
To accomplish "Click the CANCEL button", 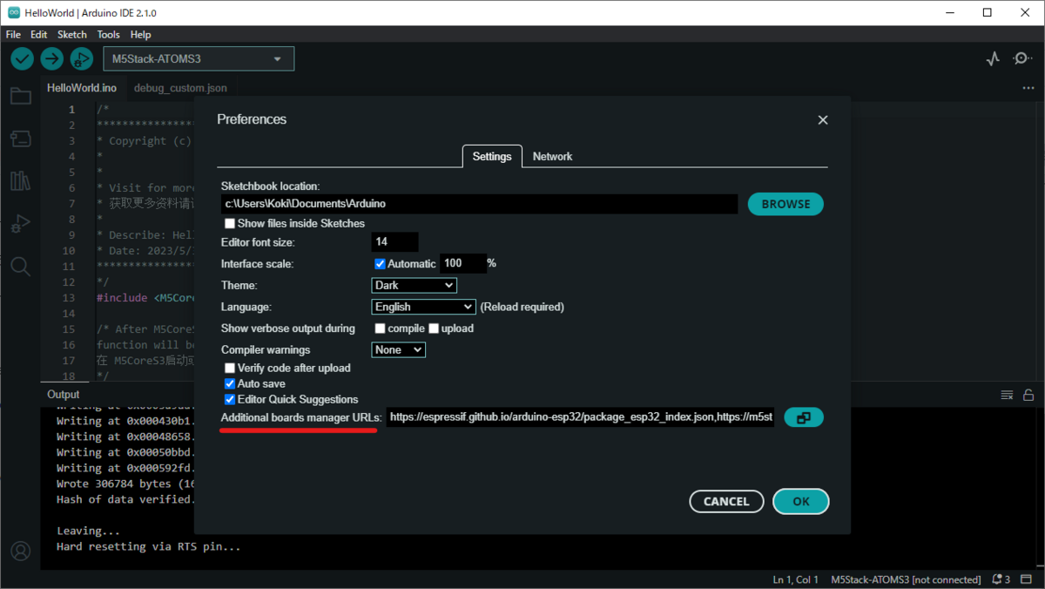I will (x=726, y=502).
